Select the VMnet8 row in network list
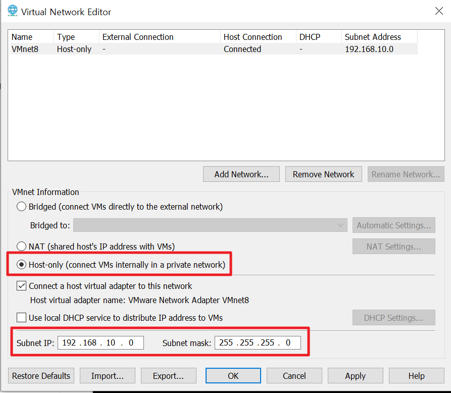 214,49
